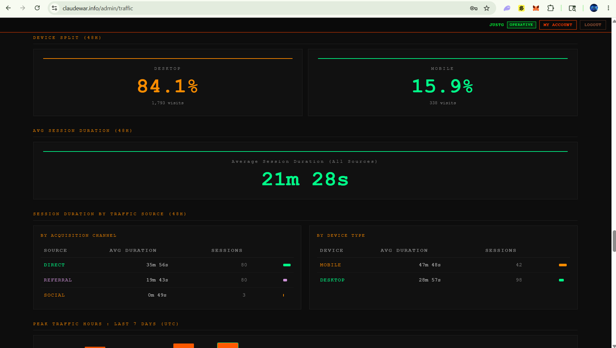Click the 19m 43s referral duration cell

click(157, 280)
